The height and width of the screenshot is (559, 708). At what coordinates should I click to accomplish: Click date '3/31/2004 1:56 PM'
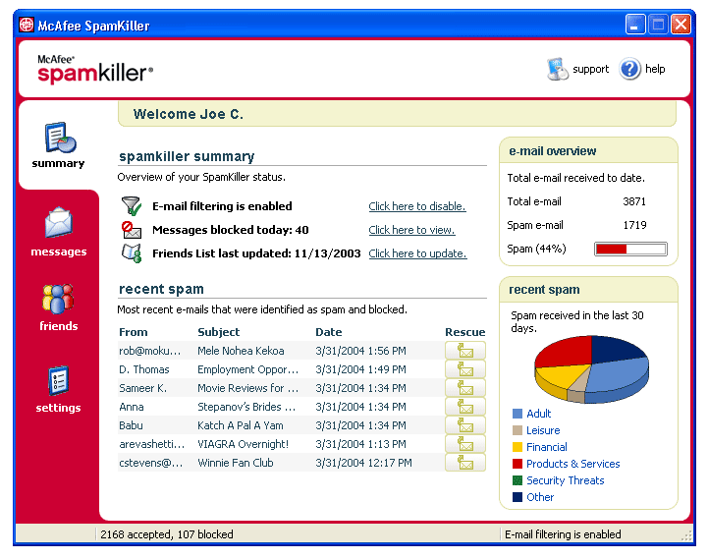[x=360, y=351]
